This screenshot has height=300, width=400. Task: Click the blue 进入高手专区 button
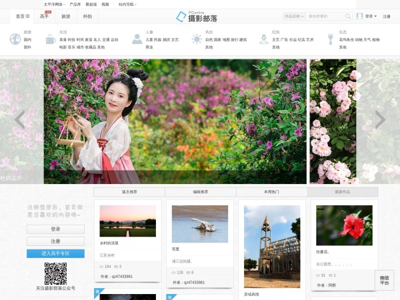coord(55,253)
